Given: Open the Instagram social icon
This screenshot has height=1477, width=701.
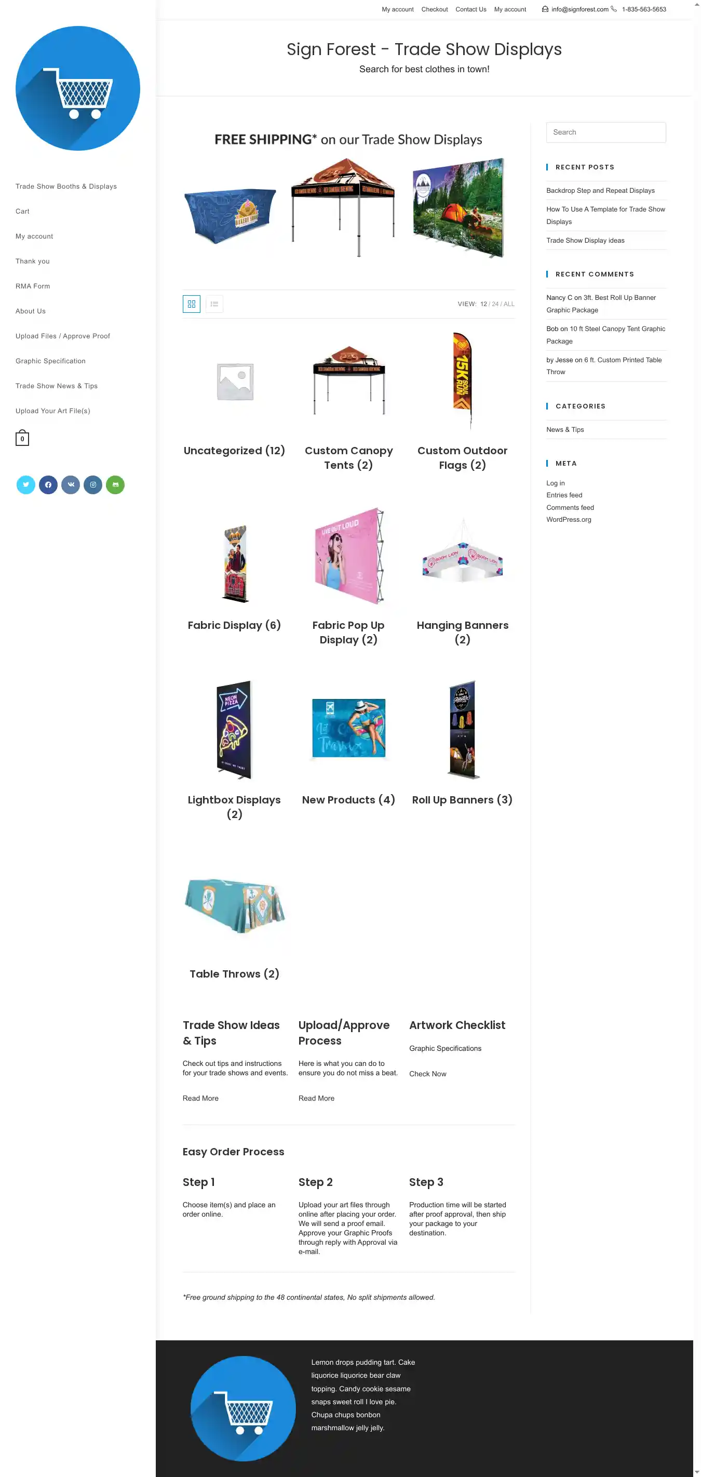Looking at the screenshot, I should (93, 484).
